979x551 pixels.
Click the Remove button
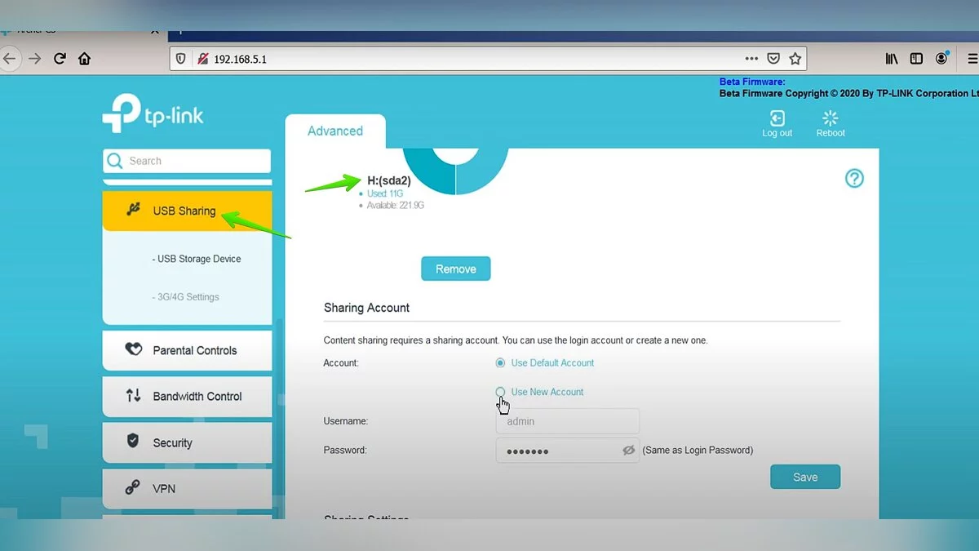[x=455, y=269]
